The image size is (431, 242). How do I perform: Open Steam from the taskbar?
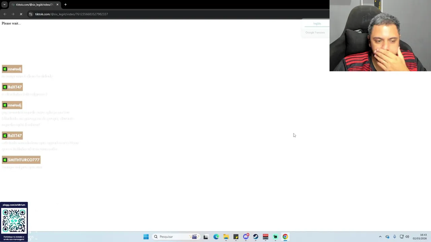tap(256, 237)
